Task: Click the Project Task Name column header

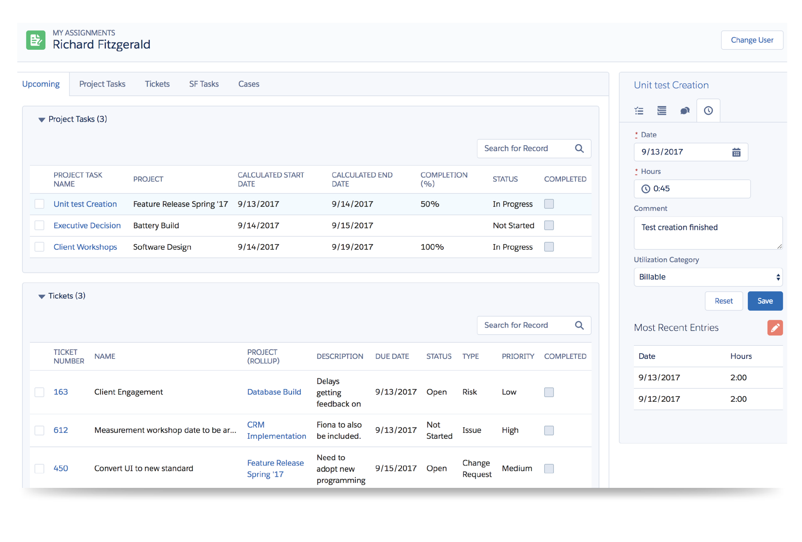Action: click(78, 179)
